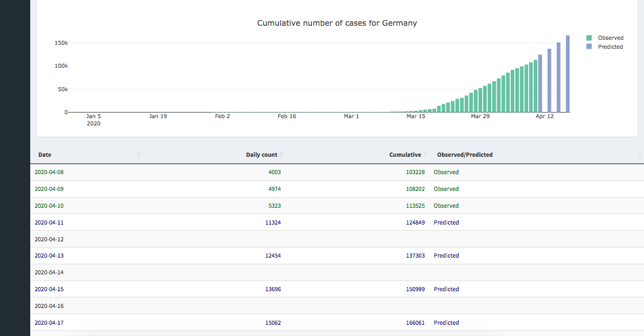Screen dimensions: 644x336
Task: Sort the table using the Cumulative column arrows
Action: point(425,155)
